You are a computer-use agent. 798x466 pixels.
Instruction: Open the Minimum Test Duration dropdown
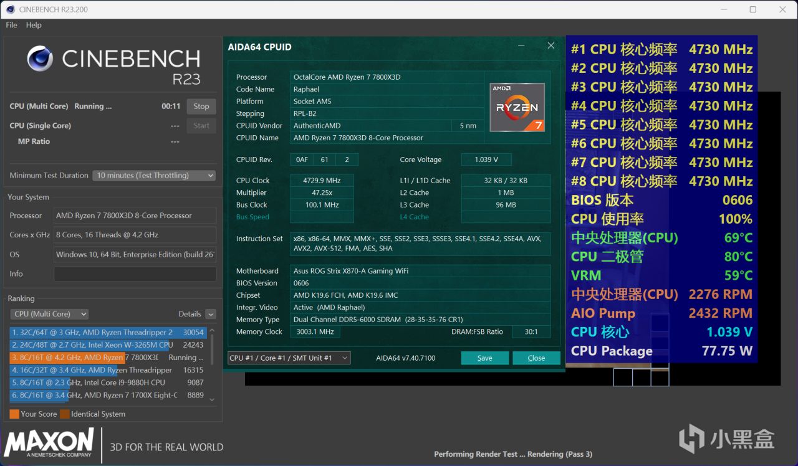click(154, 176)
